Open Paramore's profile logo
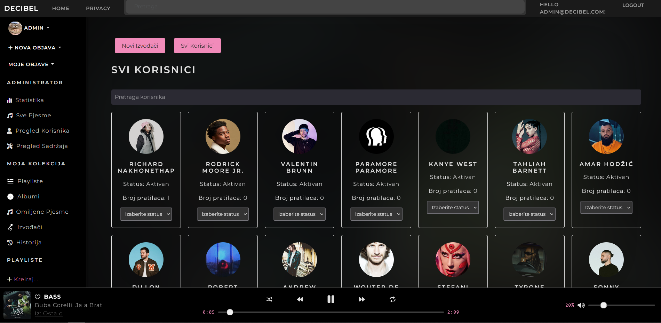The image size is (661, 323). (x=376, y=136)
